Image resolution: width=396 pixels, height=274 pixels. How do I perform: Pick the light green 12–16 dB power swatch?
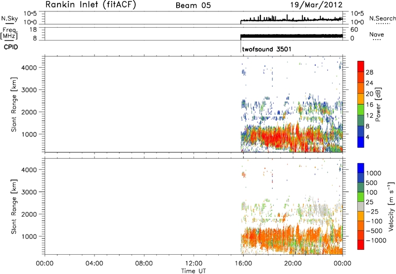click(x=361, y=110)
